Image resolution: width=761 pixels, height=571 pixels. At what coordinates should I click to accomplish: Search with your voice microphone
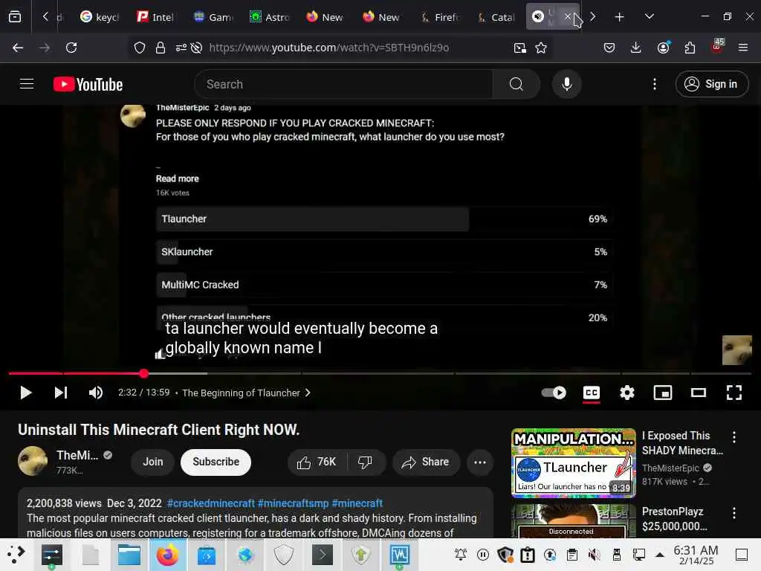pyautogui.click(x=566, y=84)
